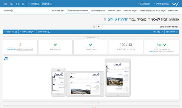Refresh the device previews with the reload icon
This screenshot has height=108, width=182.
(6, 59)
